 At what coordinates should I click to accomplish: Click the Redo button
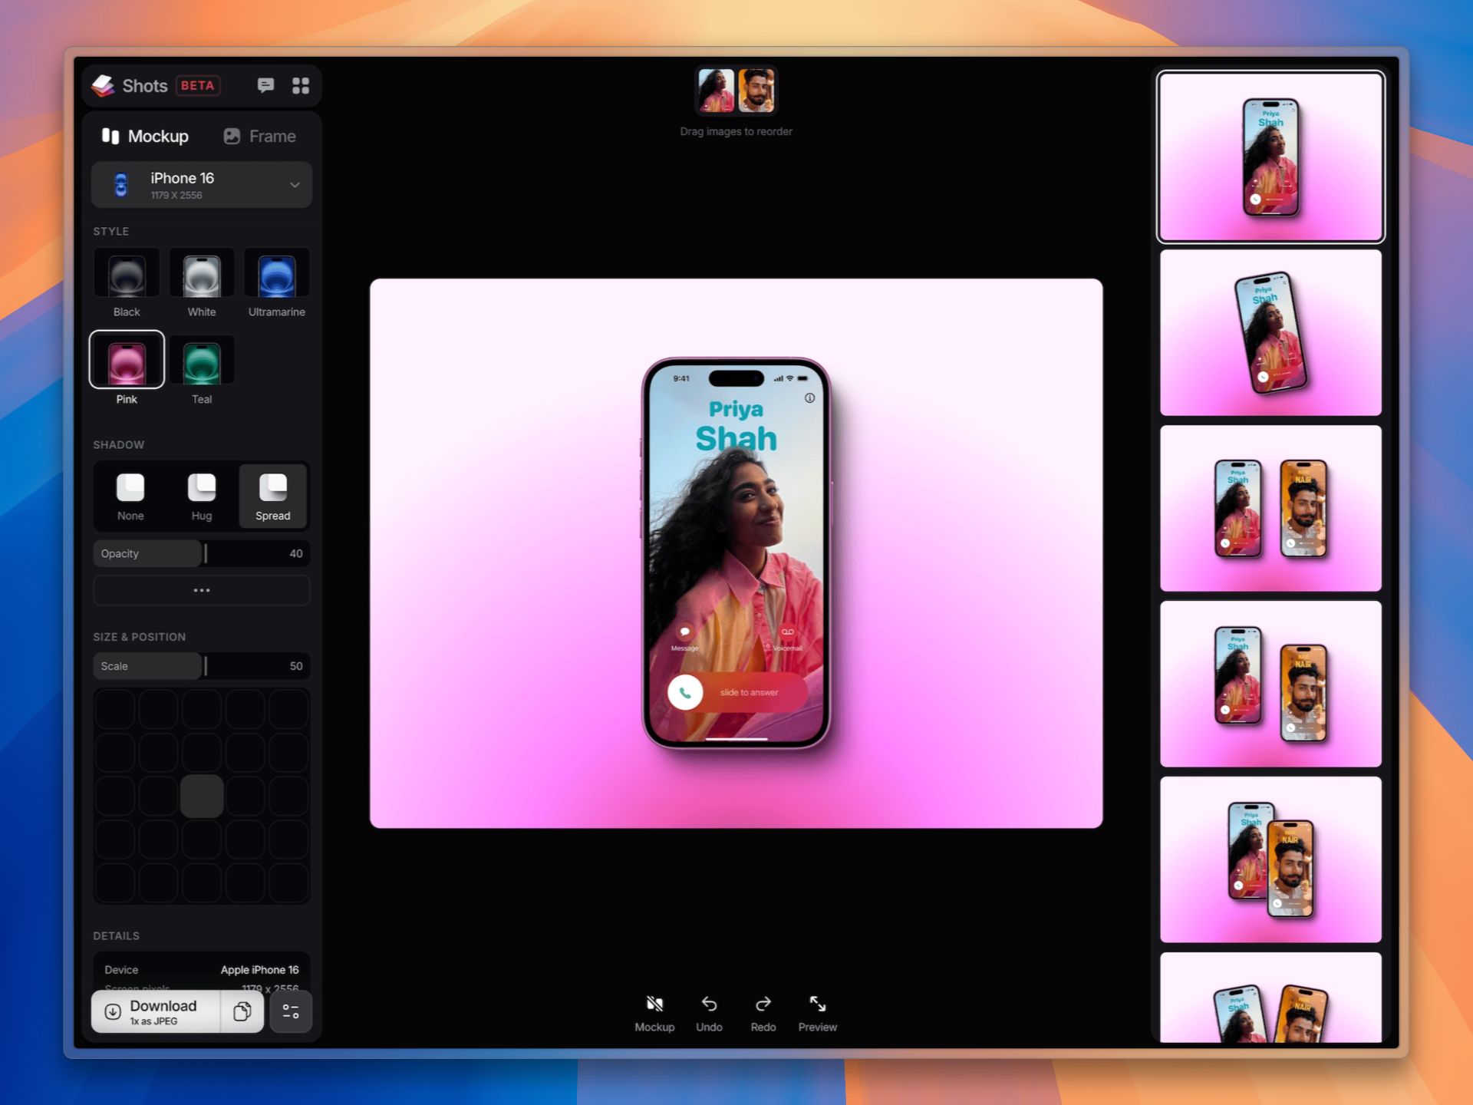tap(763, 1014)
